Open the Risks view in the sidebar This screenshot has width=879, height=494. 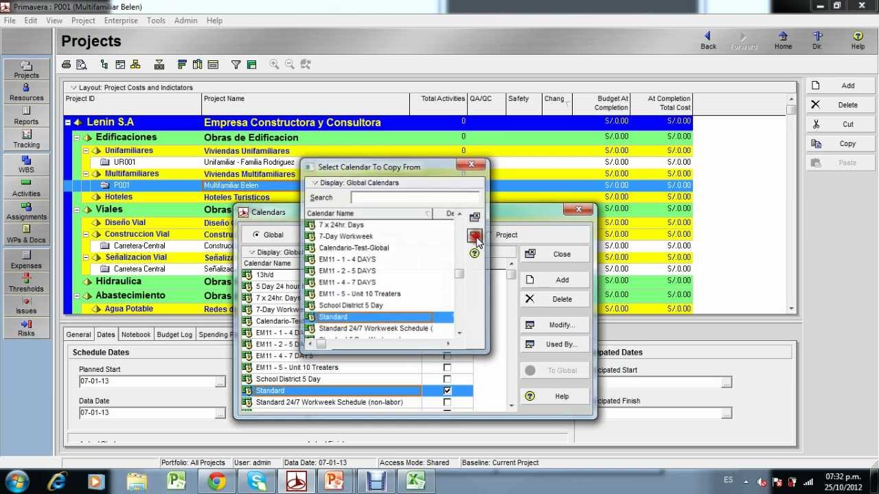click(26, 327)
